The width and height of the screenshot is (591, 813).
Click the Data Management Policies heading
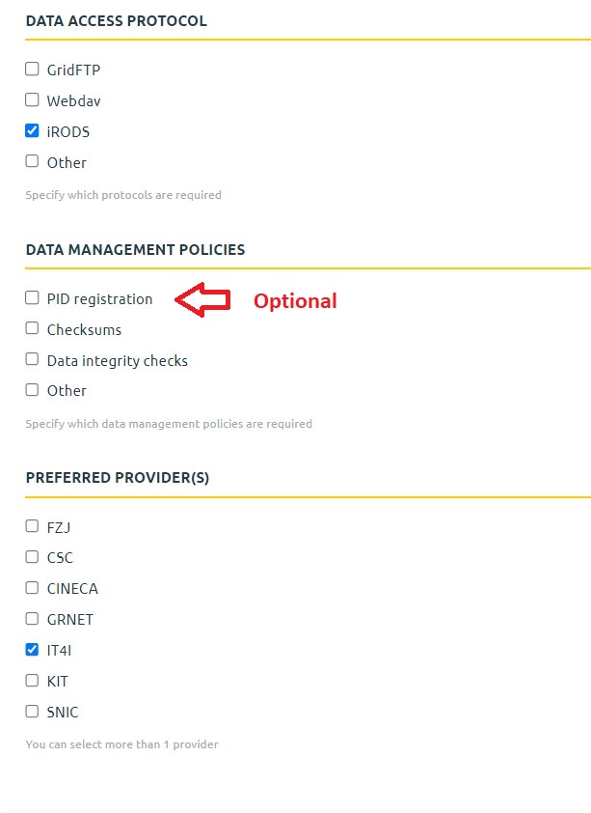tap(135, 249)
